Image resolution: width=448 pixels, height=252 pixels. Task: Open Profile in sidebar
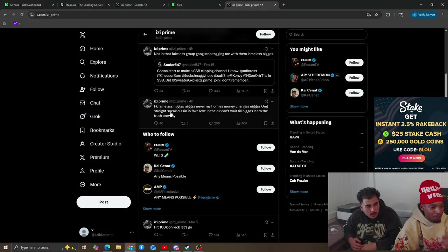click(x=92, y=171)
